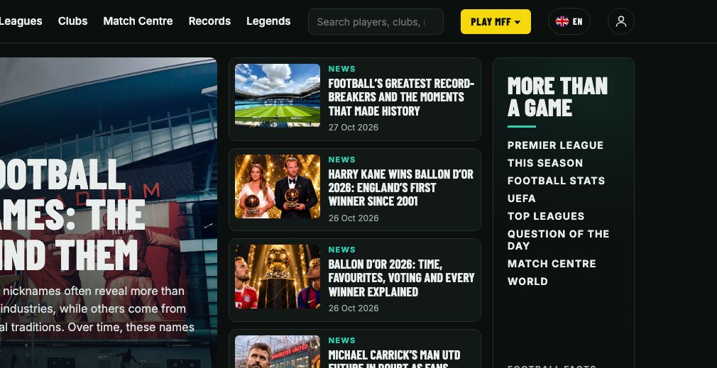Click NEWS tag above record-breakers headline
Image resolution: width=717 pixels, height=368 pixels.
tap(341, 69)
